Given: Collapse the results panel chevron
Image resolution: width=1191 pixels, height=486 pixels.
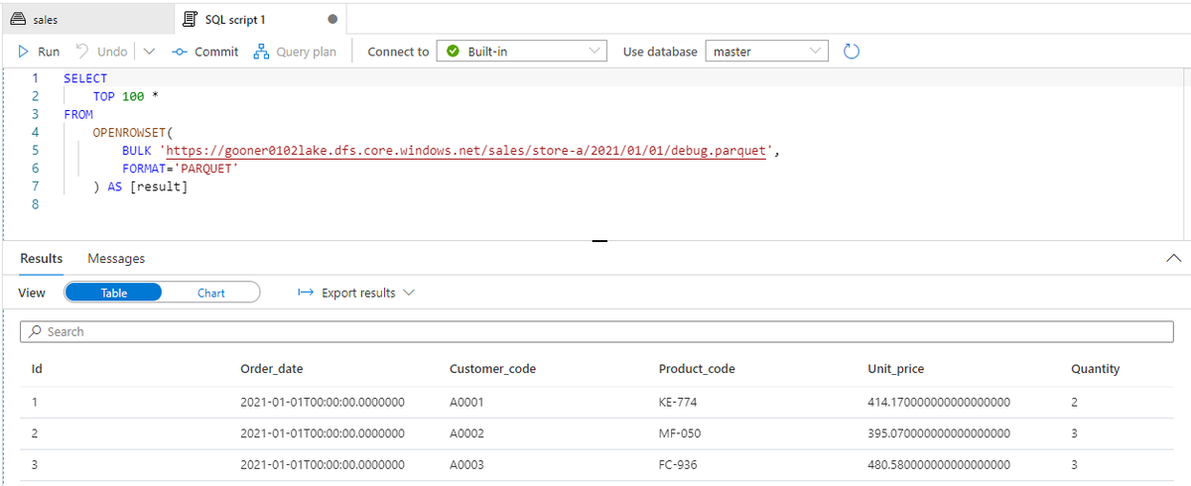Looking at the screenshot, I should click(1174, 259).
